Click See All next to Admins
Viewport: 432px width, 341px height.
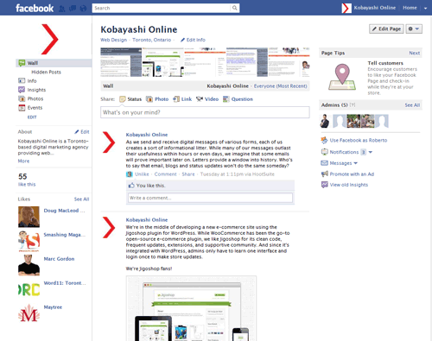[x=412, y=105]
